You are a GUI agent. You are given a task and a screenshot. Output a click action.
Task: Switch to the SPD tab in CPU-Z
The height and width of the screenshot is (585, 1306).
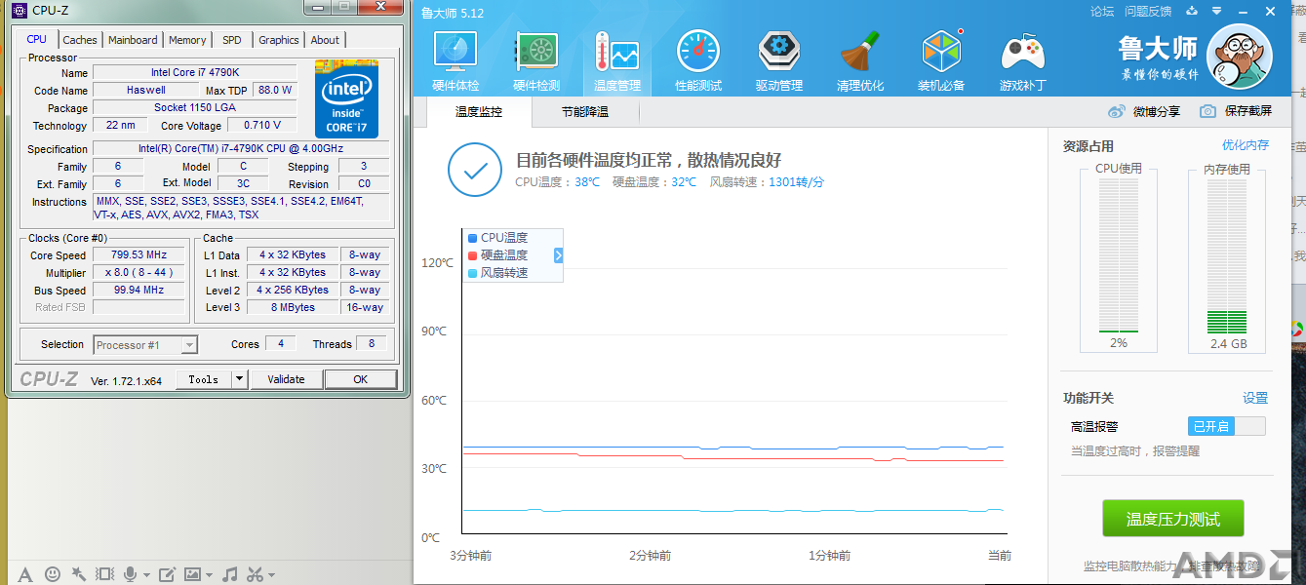[232, 40]
